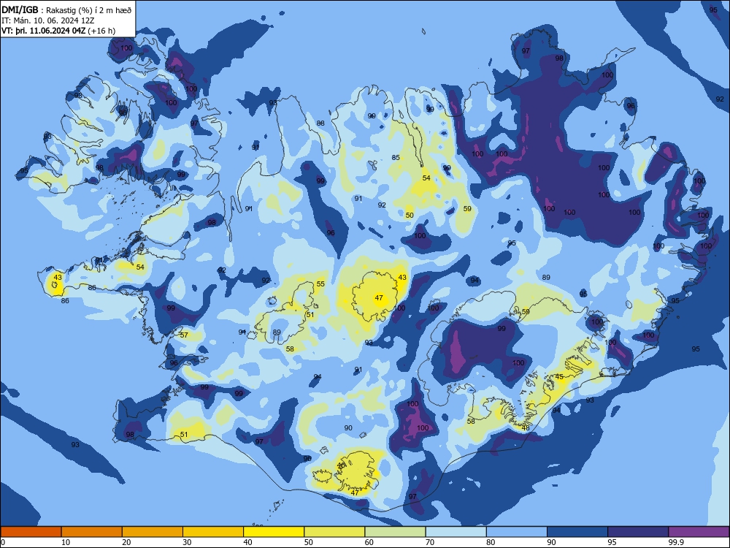Image resolution: width=730 pixels, height=548 pixels.
Task: Click the '55' humidity value on the map
Action: (320, 283)
